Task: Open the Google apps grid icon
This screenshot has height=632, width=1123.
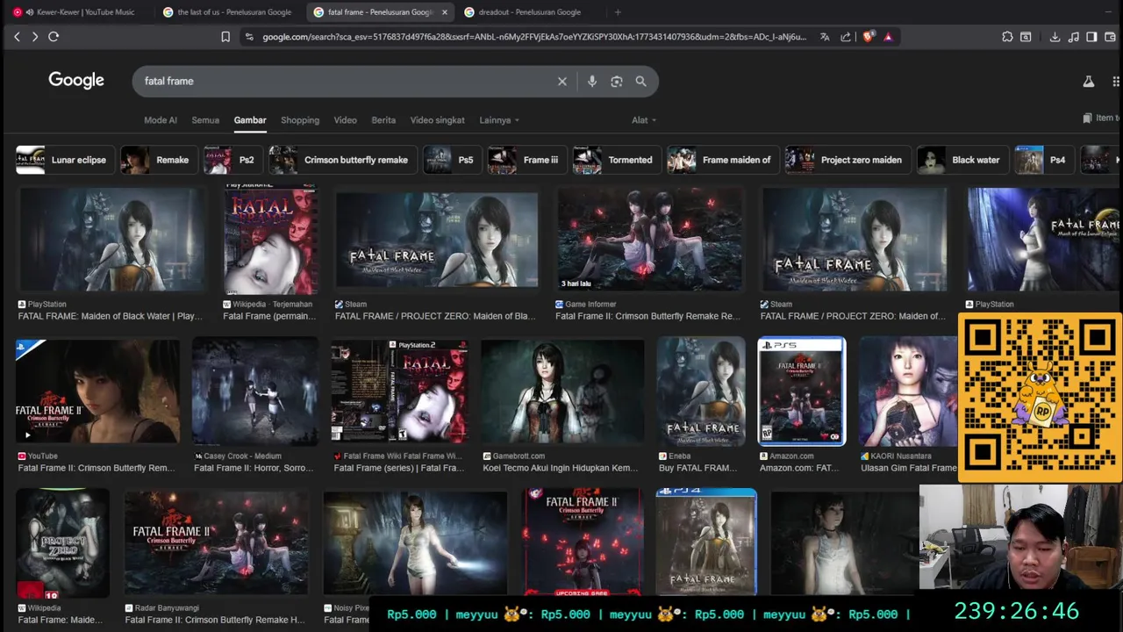Action: [x=1116, y=82]
